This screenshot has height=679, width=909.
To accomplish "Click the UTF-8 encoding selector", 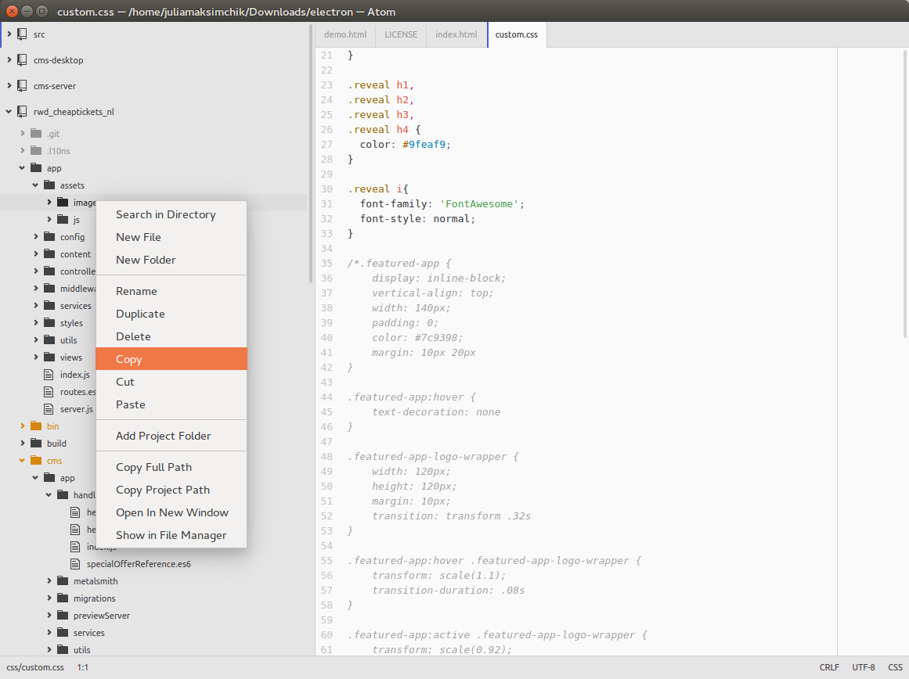I will pyautogui.click(x=864, y=667).
